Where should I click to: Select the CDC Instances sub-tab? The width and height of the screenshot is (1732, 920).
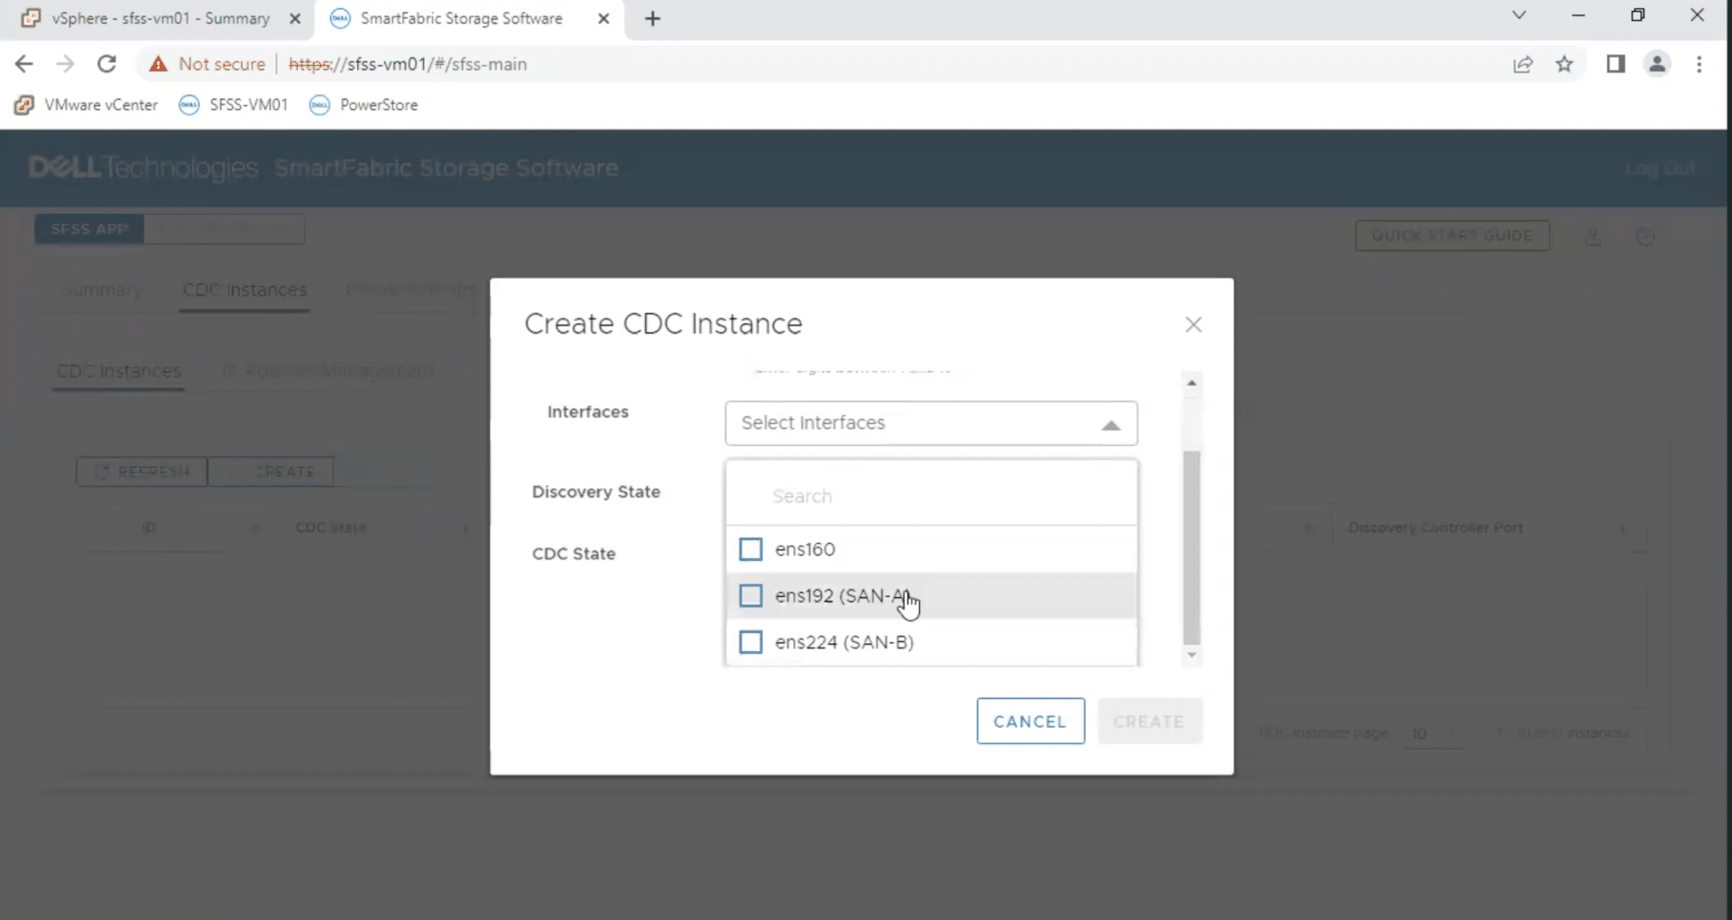(119, 371)
